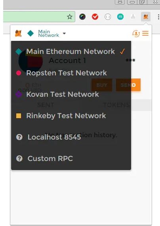This screenshot has width=160, height=226.
Task: Open the account switcher icon in MetaMask header
Action: 136,33
